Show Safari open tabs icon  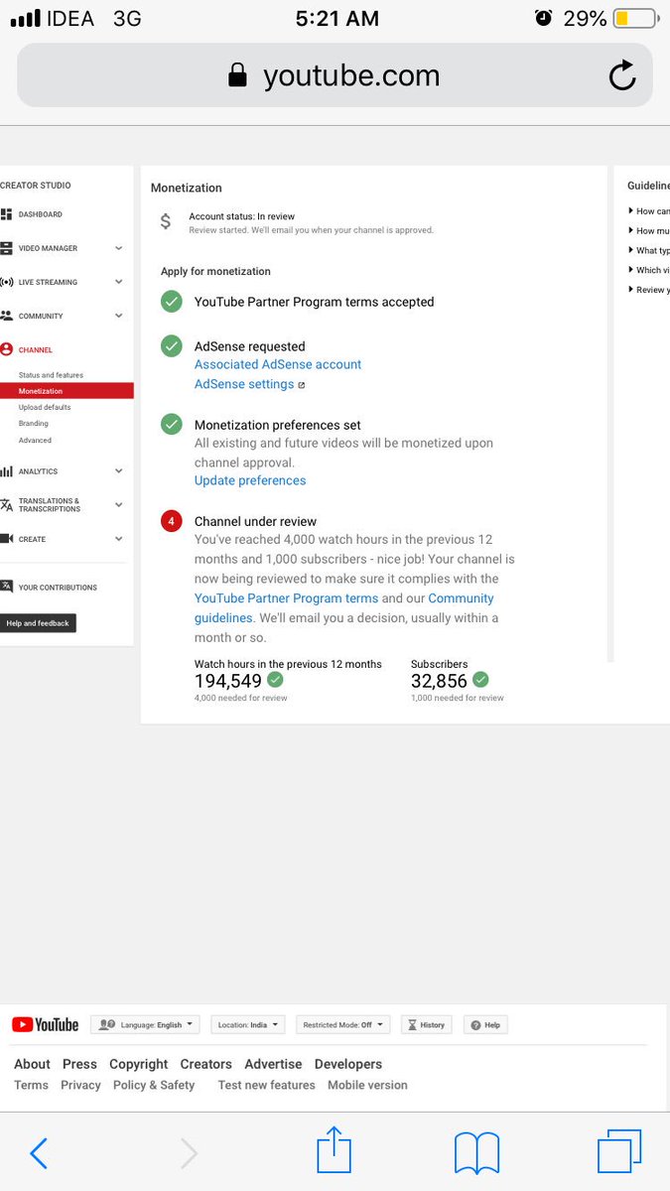point(619,1151)
